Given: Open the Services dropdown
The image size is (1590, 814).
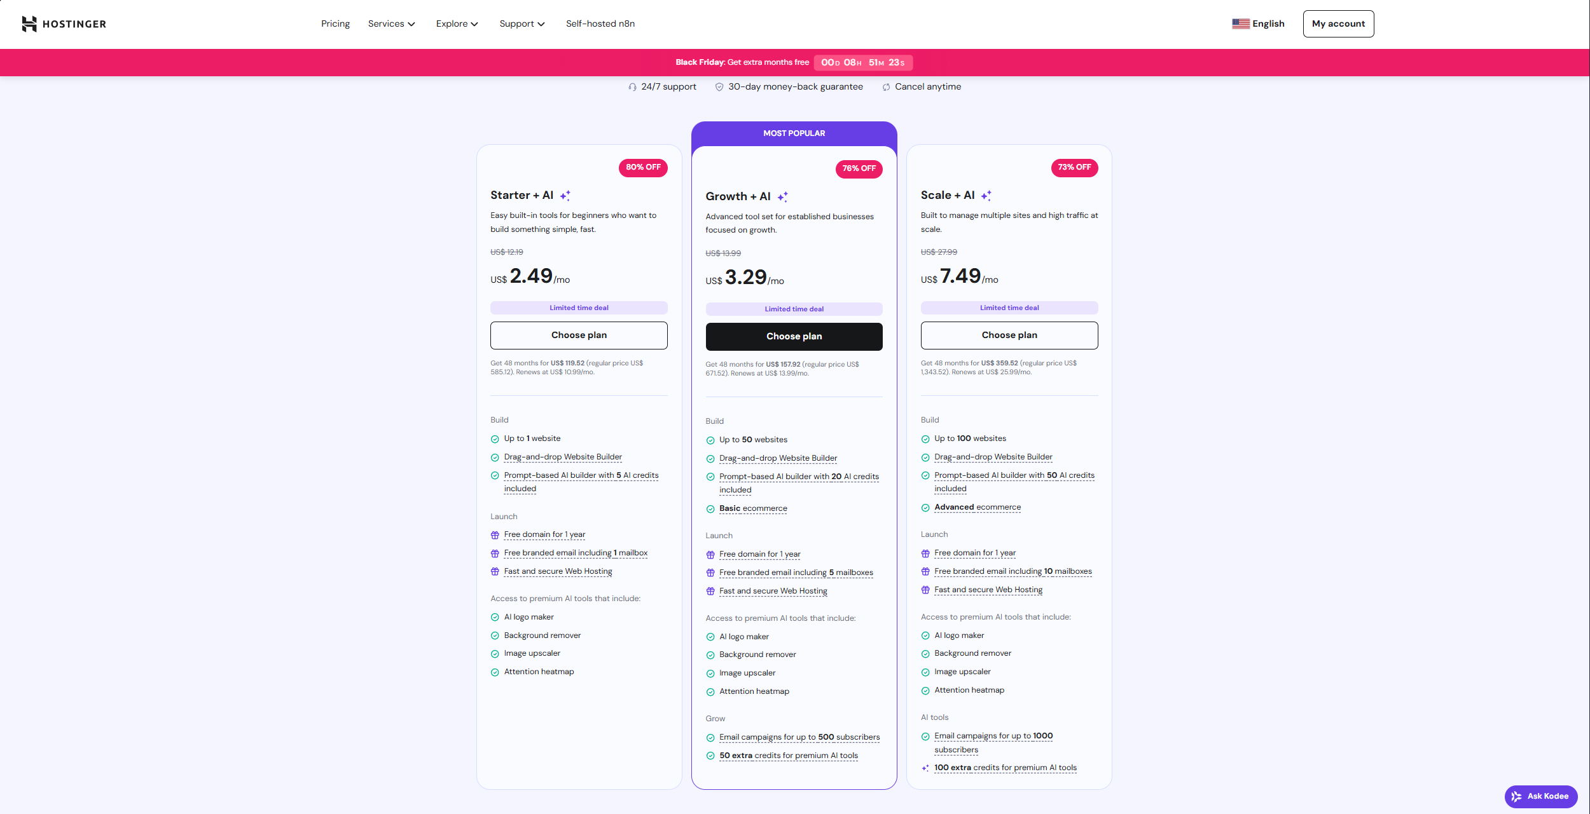Looking at the screenshot, I should [x=391, y=24].
